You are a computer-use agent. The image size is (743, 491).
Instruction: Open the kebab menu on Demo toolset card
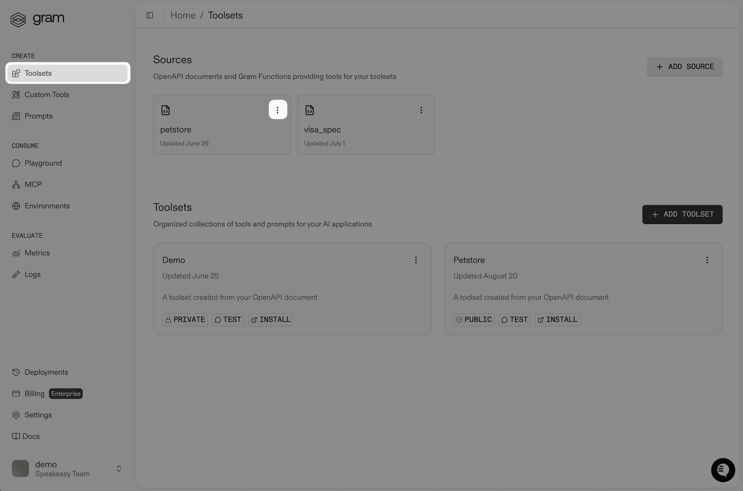point(416,260)
